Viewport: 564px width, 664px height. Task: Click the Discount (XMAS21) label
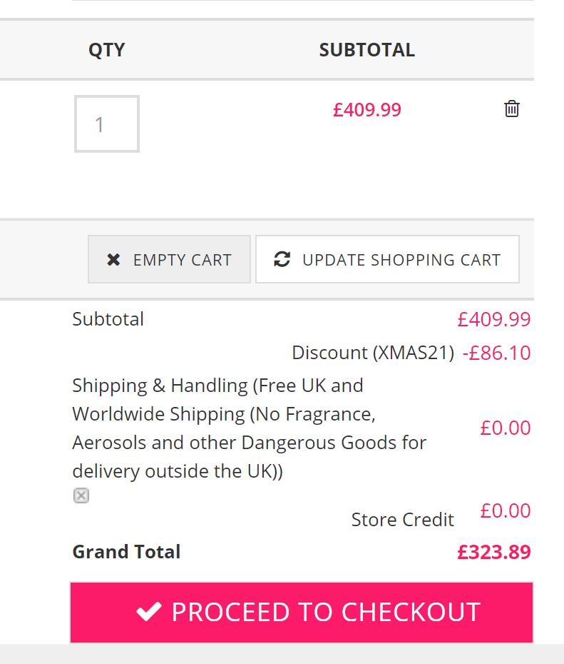(x=372, y=353)
